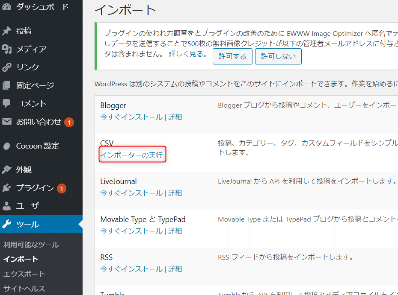Screen dimensions: 398x295
Task: Click 今すぐインストール under Blogger
Action: click(131, 117)
